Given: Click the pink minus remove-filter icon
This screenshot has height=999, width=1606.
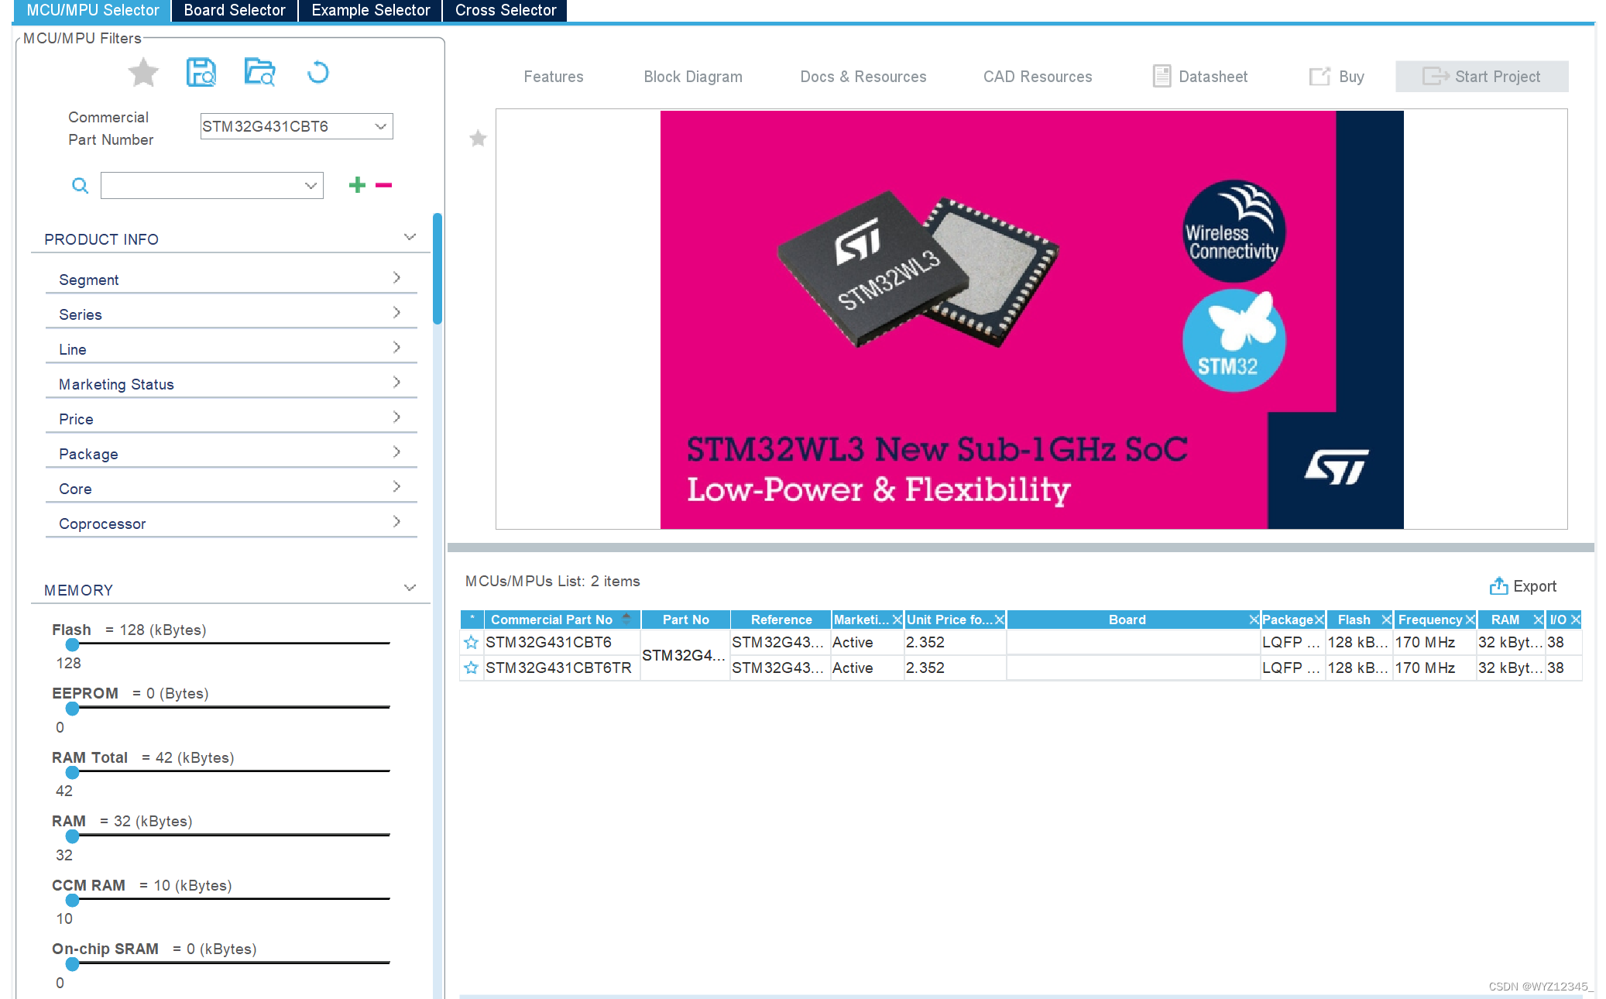Looking at the screenshot, I should pos(383,185).
